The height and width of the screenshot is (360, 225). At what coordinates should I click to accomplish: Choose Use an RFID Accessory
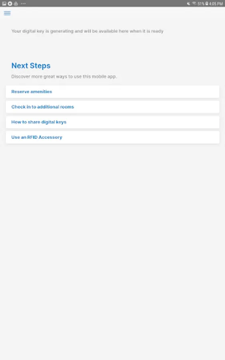112,137
